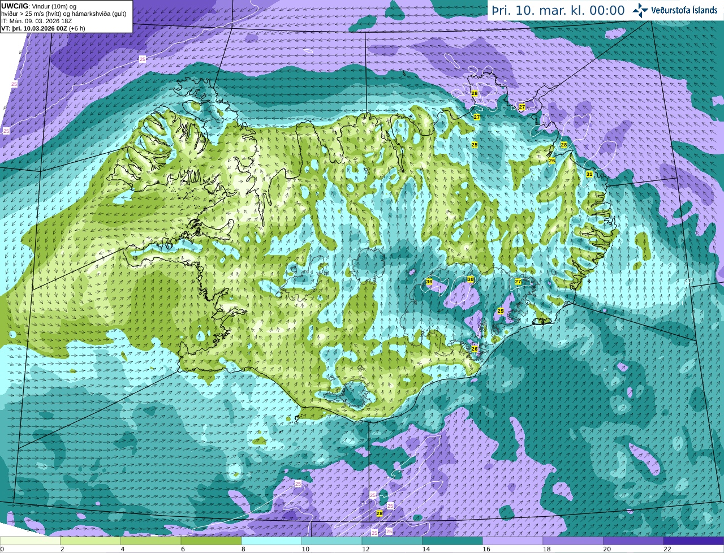Click the Veðurstofa Íslands logo emblem
This screenshot has width=724, height=553.
click(x=641, y=10)
